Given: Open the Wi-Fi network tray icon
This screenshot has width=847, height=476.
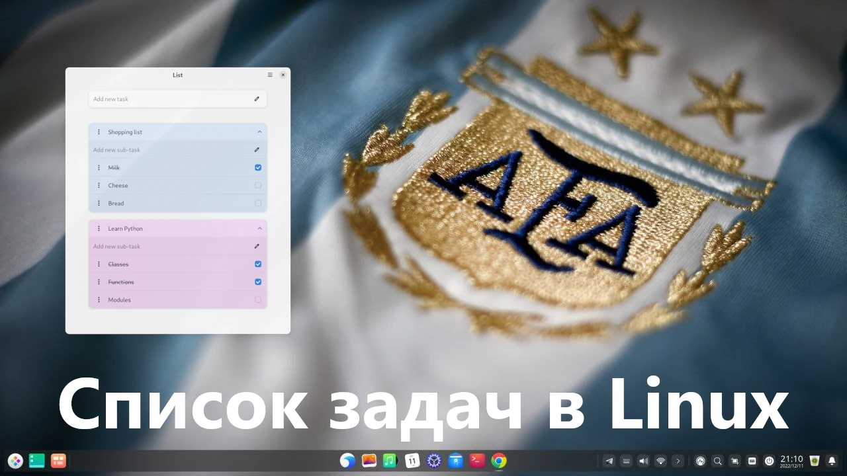Looking at the screenshot, I should click(x=660, y=461).
